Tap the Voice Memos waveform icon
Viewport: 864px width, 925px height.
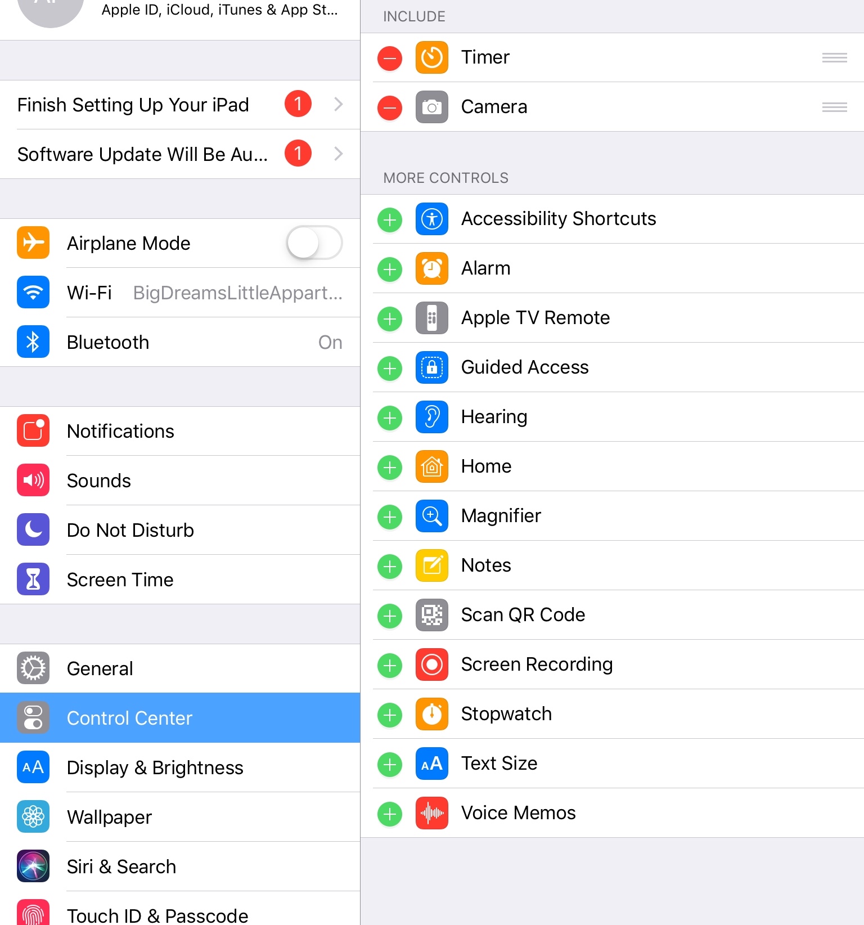coord(431,813)
